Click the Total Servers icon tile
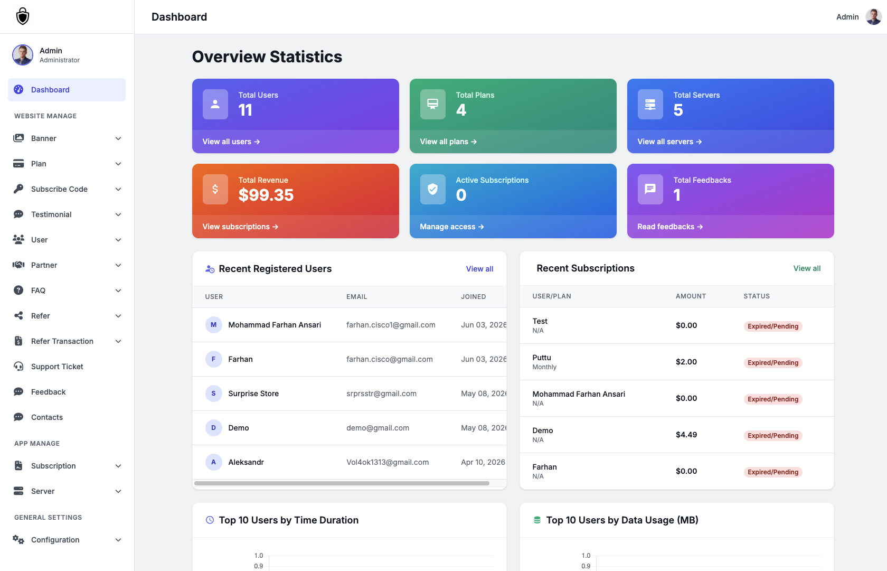 [x=650, y=105]
